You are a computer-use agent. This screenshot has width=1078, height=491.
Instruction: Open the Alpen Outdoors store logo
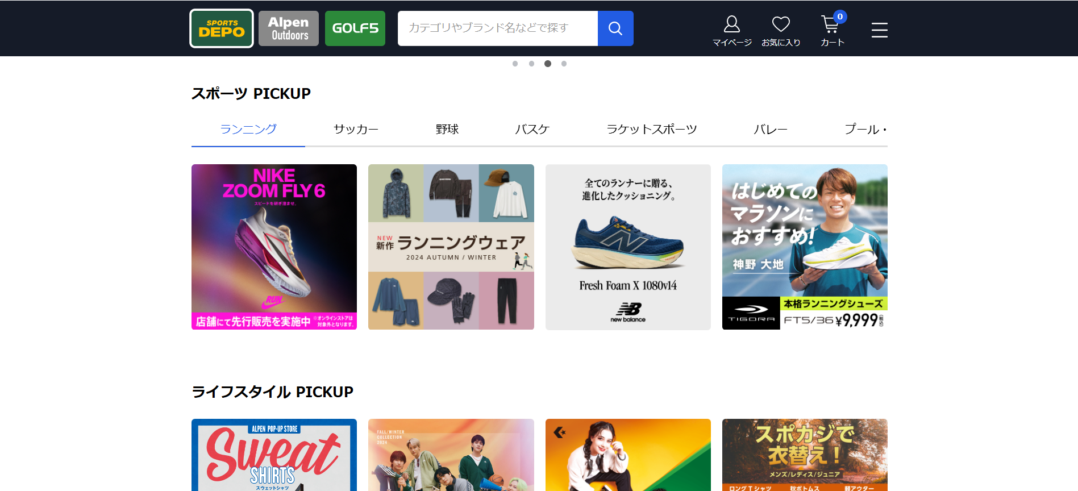[x=289, y=28]
